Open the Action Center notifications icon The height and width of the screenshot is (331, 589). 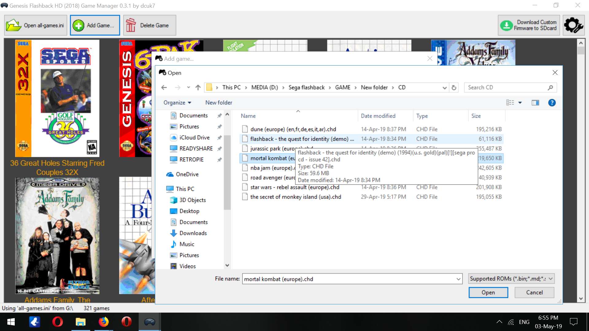[573, 322]
